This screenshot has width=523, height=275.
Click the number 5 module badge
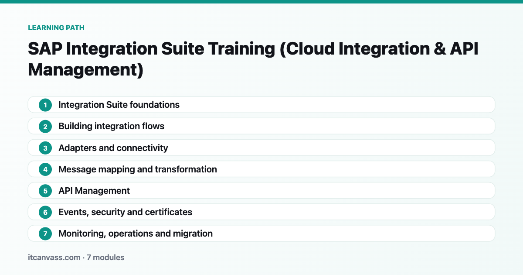tap(45, 191)
